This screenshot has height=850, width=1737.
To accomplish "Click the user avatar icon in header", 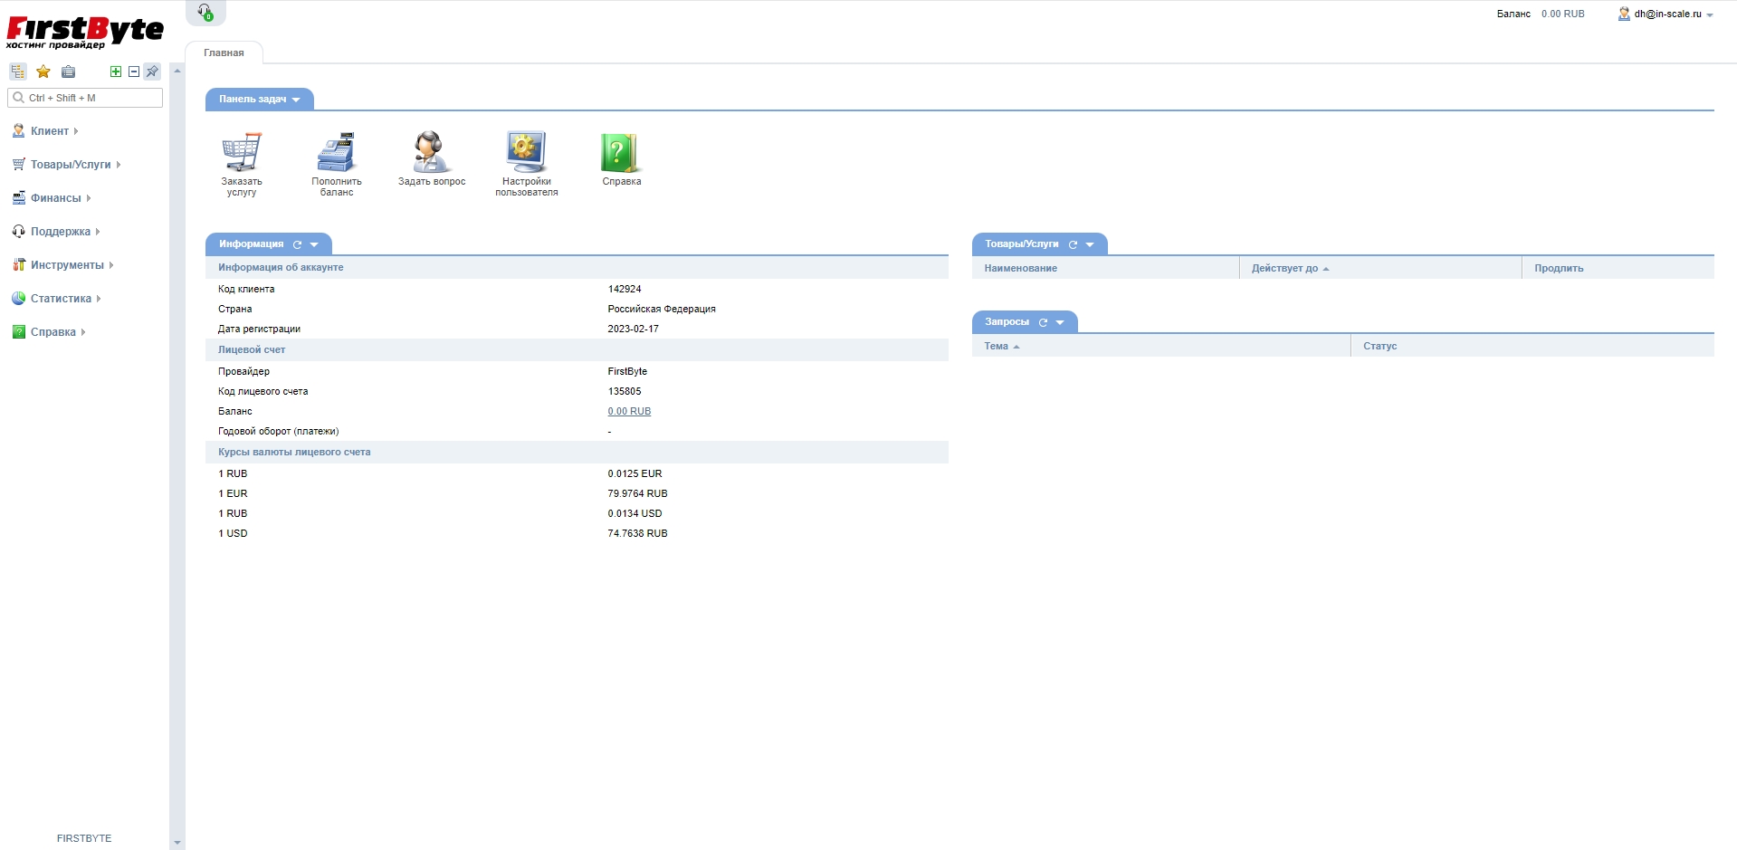I will 1624,14.
